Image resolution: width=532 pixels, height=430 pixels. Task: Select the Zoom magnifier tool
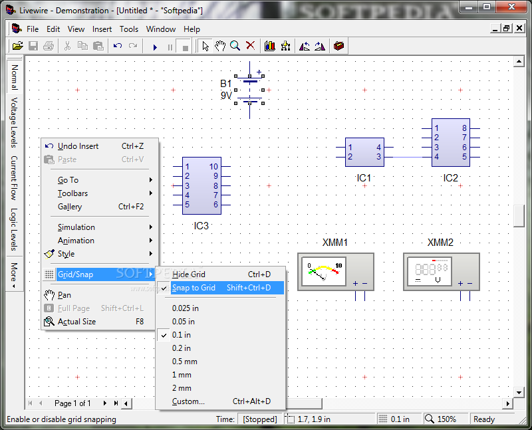point(235,46)
